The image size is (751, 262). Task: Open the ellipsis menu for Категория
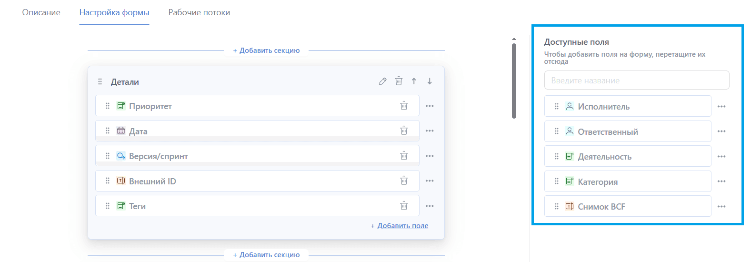tap(721, 181)
